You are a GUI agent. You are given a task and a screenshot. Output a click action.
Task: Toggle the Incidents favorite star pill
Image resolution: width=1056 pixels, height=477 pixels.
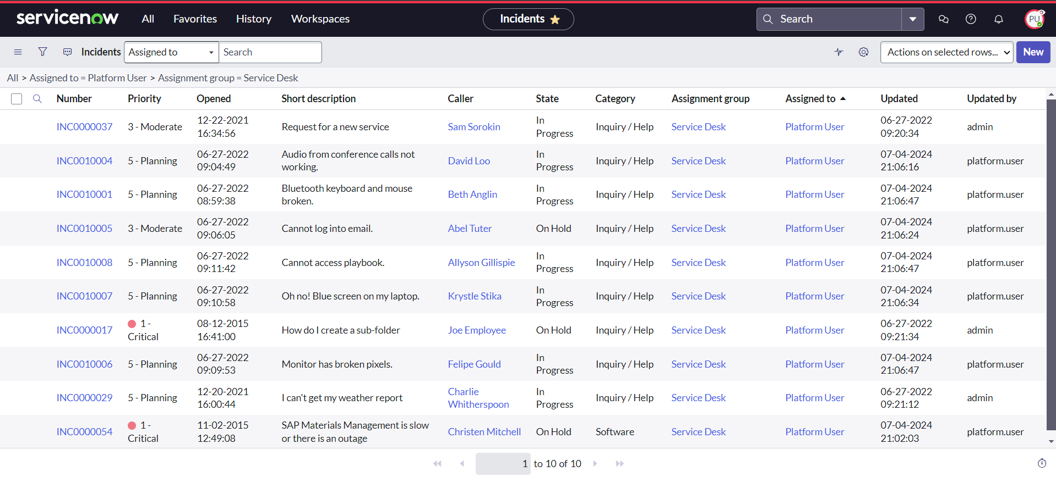coord(528,19)
